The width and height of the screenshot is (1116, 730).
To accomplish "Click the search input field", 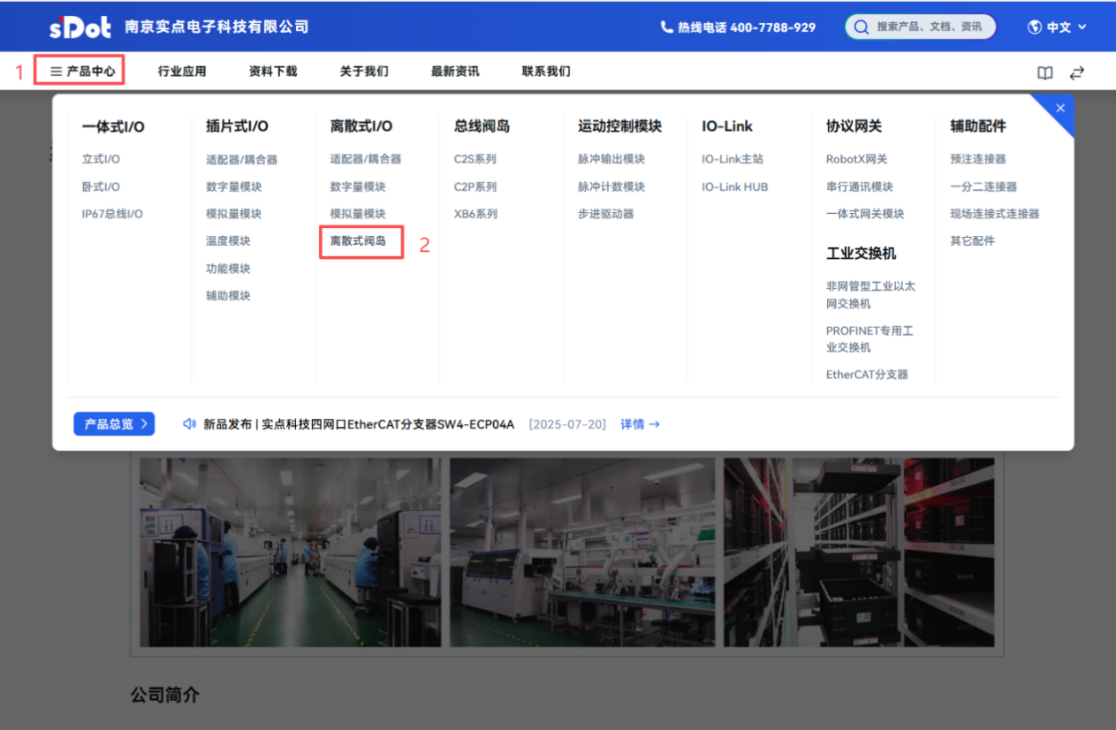I will (930, 27).
